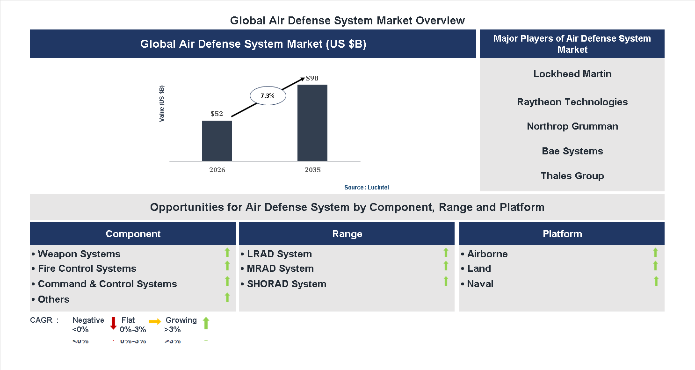Click the Lockheed Martin entry
The image size is (695, 370).
pyautogui.click(x=572, y=73)
